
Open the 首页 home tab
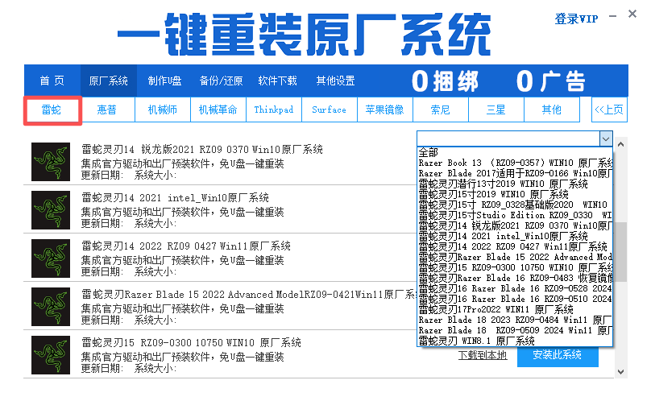(52, 81)
